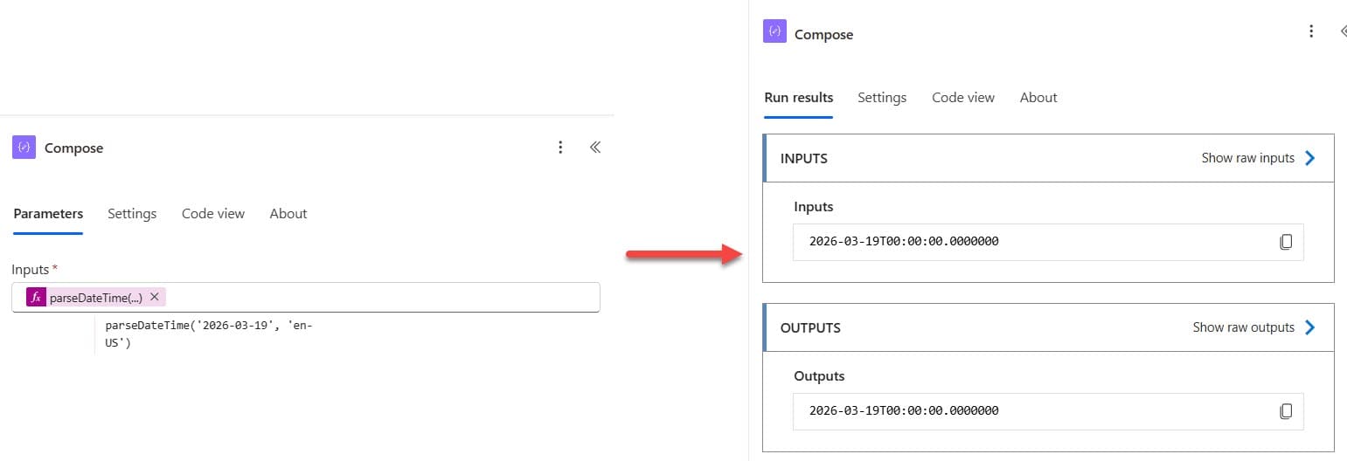Click Show raw outputs link
The width and height of the screenshot is (1347, 461).
1244,327
